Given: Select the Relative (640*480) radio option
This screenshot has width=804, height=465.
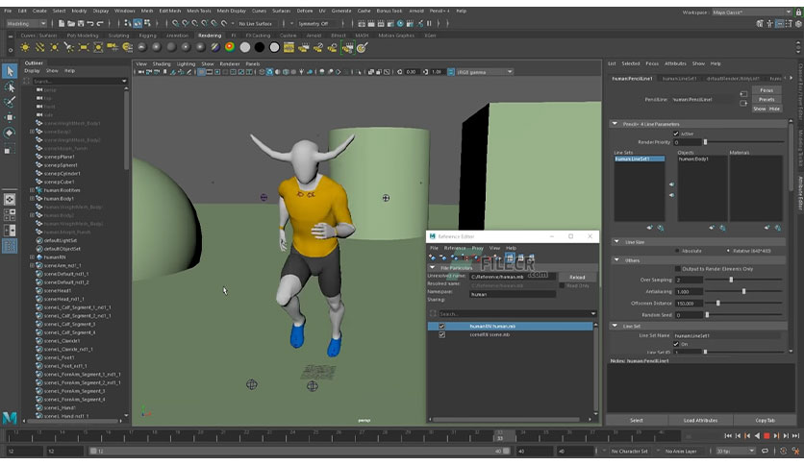Looking at the screenshot, I should [x=728, y=251].
